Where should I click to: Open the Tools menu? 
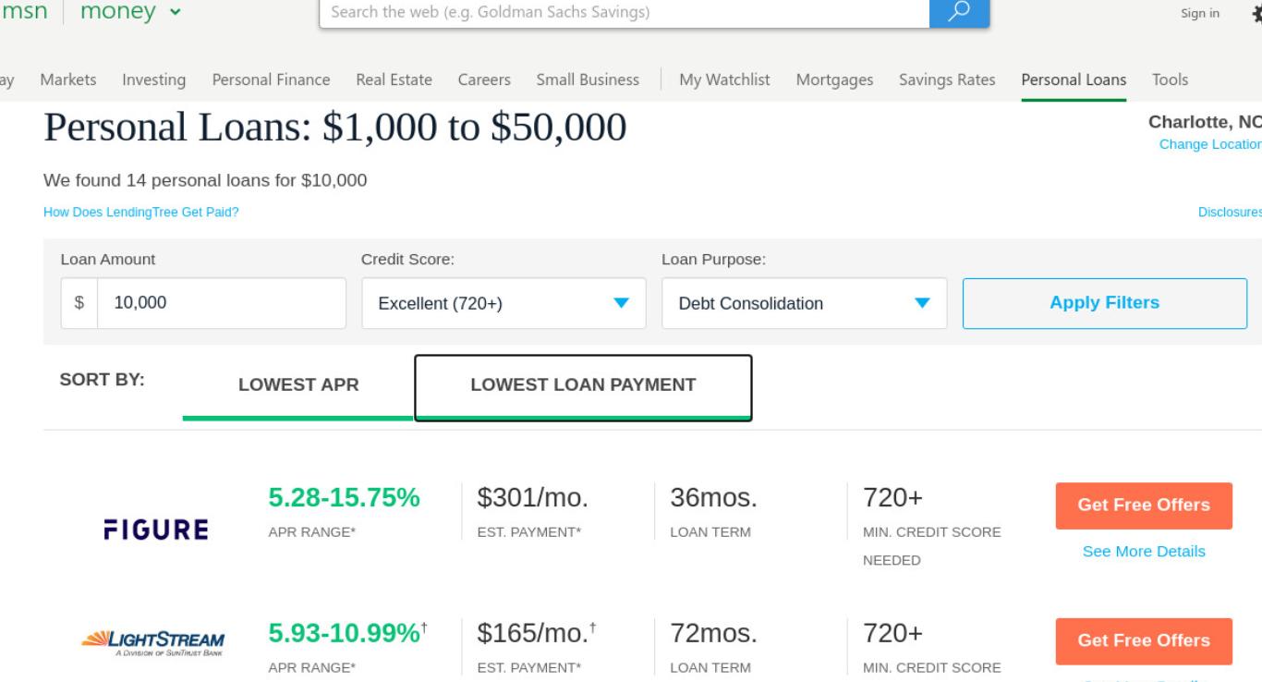[1170, 79]
